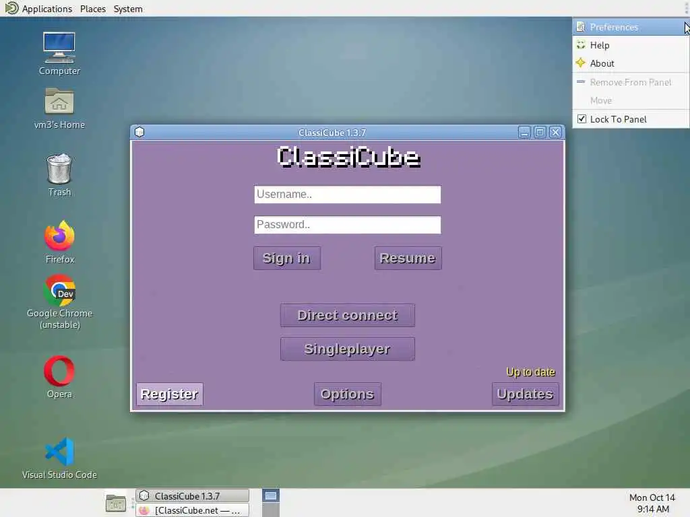Open the Options button
This screenshot has width=690, height=517.
[x=348, y=394]
